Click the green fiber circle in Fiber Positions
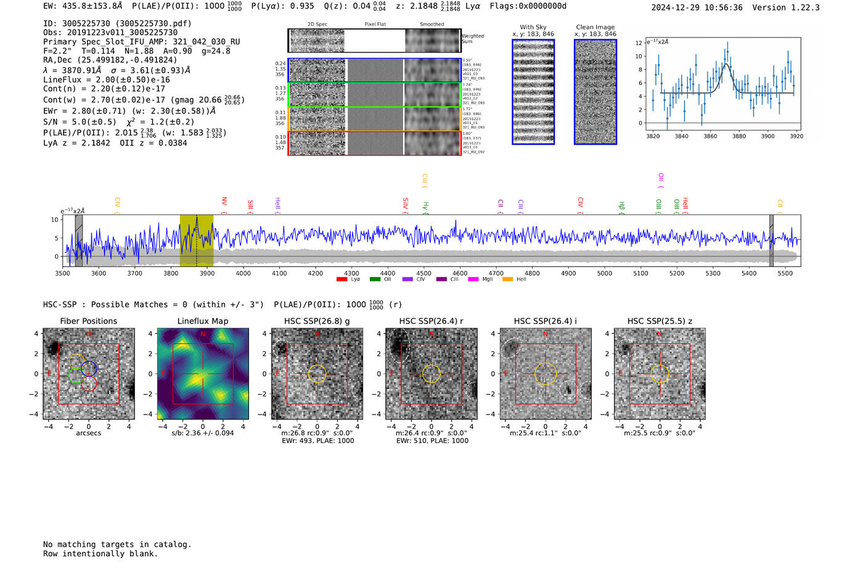Screen dimensions: 863x587 pyautogui.click(x=76, y=375)
